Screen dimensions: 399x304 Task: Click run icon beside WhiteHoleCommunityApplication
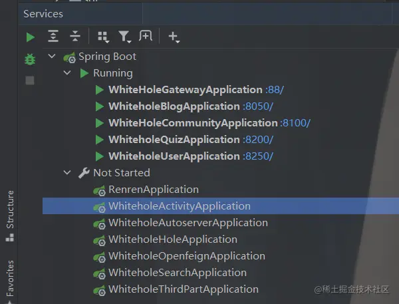click(x=99, y=123)
